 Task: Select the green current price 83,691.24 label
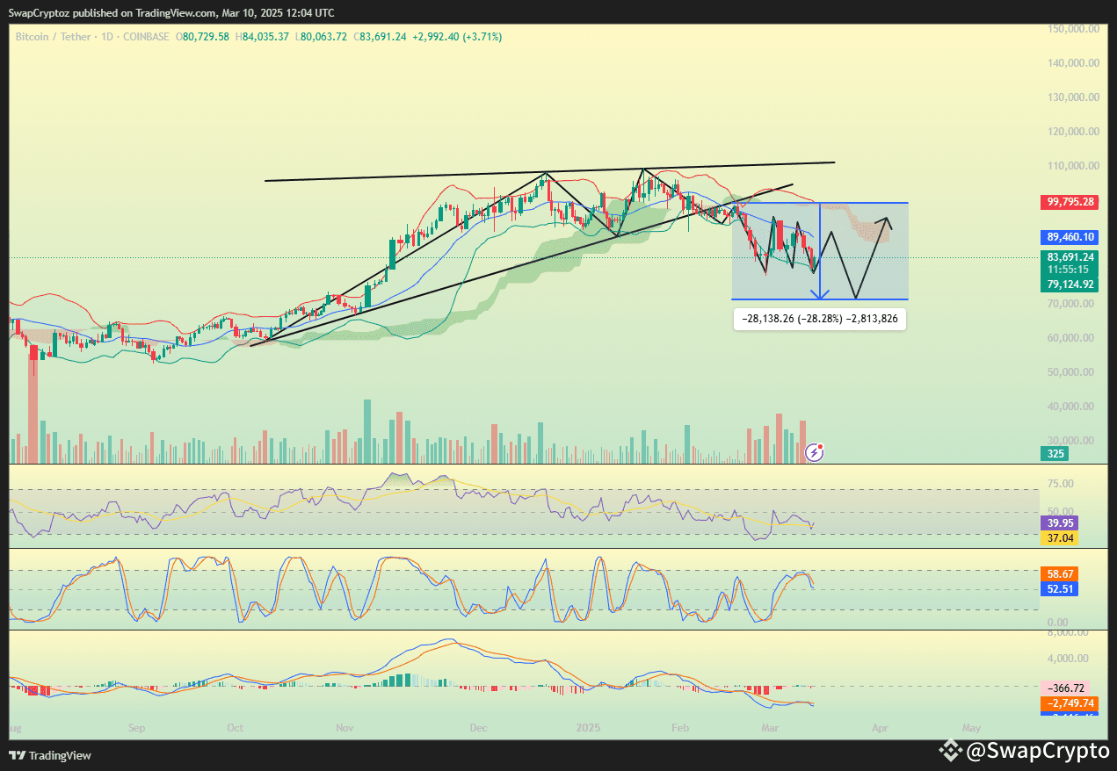1069,256
